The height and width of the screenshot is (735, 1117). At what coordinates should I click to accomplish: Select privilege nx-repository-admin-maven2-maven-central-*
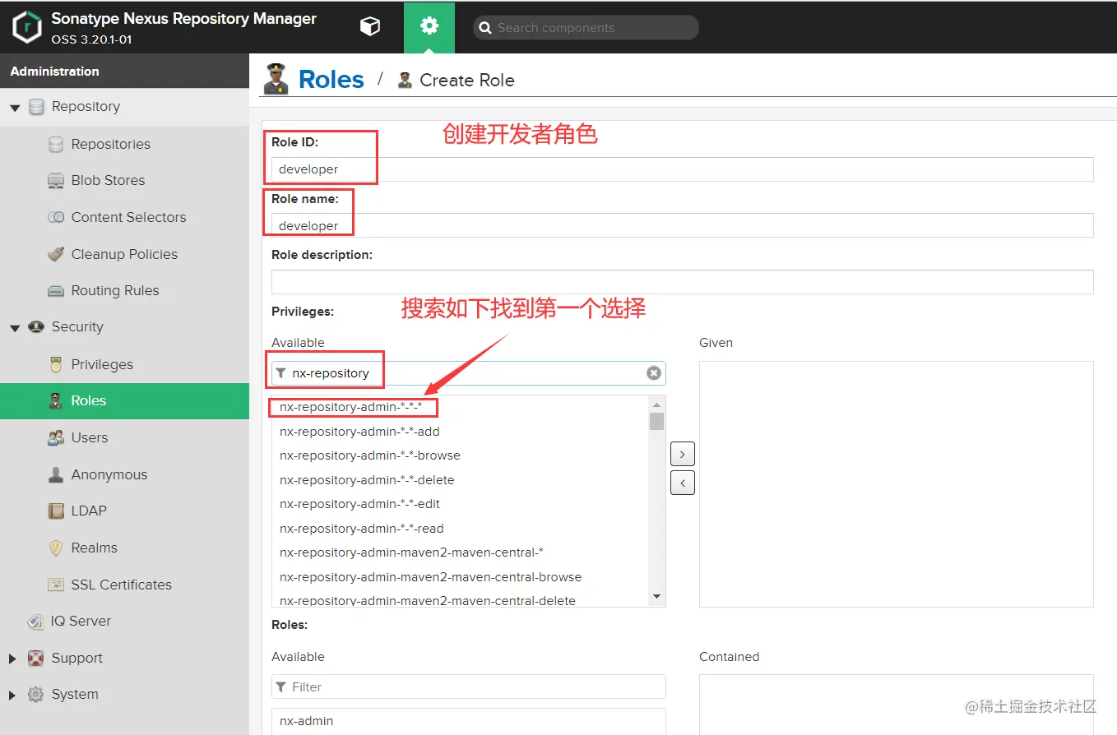pos(461,552)
